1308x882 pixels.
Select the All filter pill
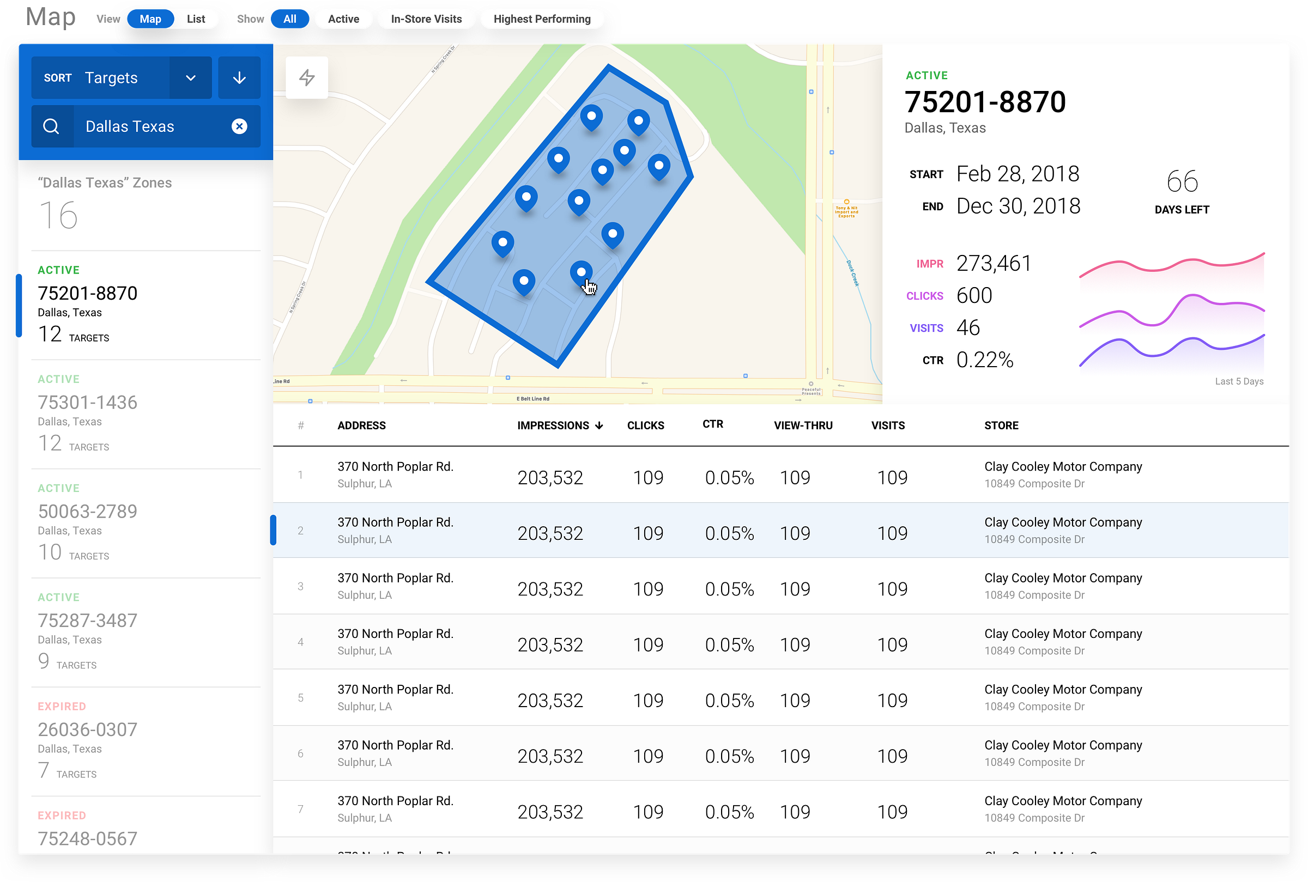click(290, 19)
